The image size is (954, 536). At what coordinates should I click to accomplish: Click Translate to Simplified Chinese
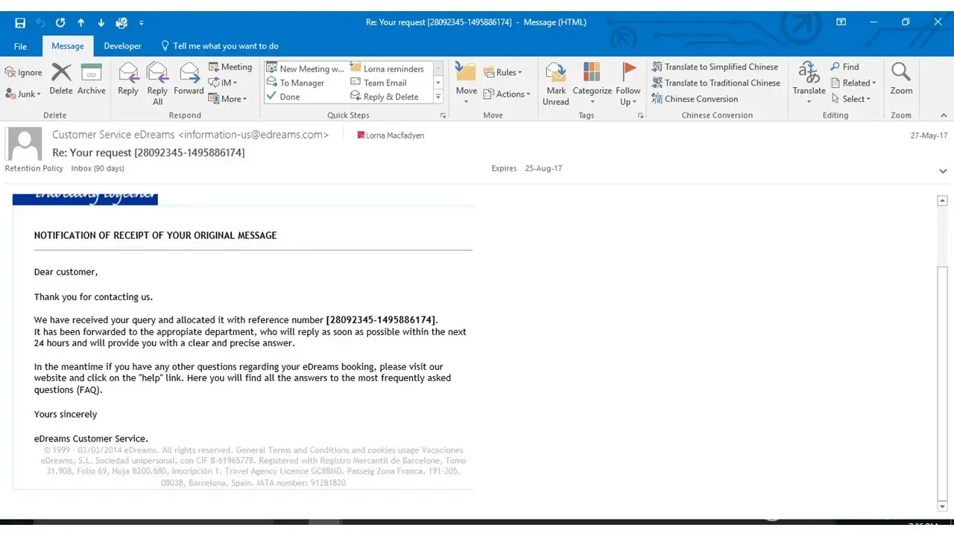coord(715,67)
